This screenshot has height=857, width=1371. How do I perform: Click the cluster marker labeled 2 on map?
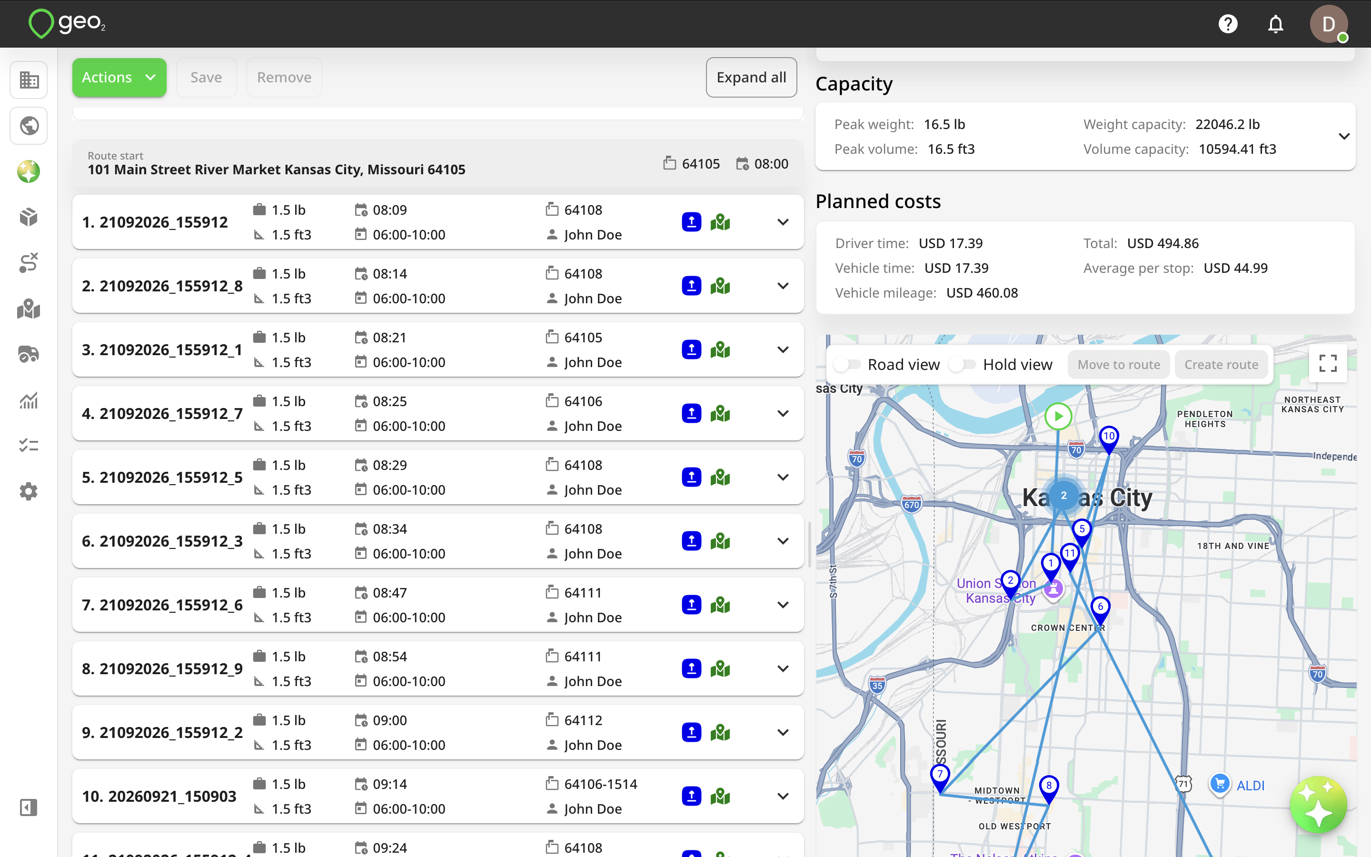tap(1063, 495)
